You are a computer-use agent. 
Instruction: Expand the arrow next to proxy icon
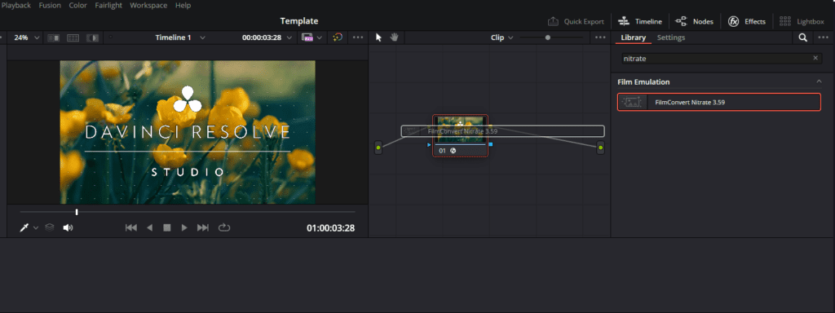pos(320,37)
